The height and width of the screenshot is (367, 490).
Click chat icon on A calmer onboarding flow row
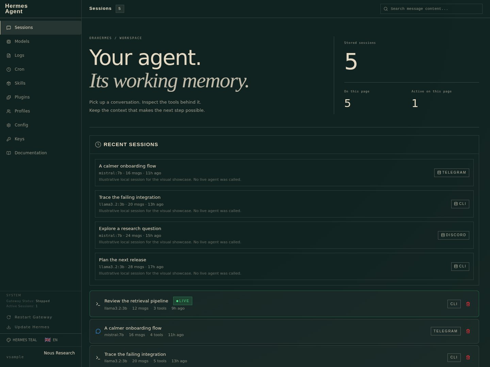point(98,331)
